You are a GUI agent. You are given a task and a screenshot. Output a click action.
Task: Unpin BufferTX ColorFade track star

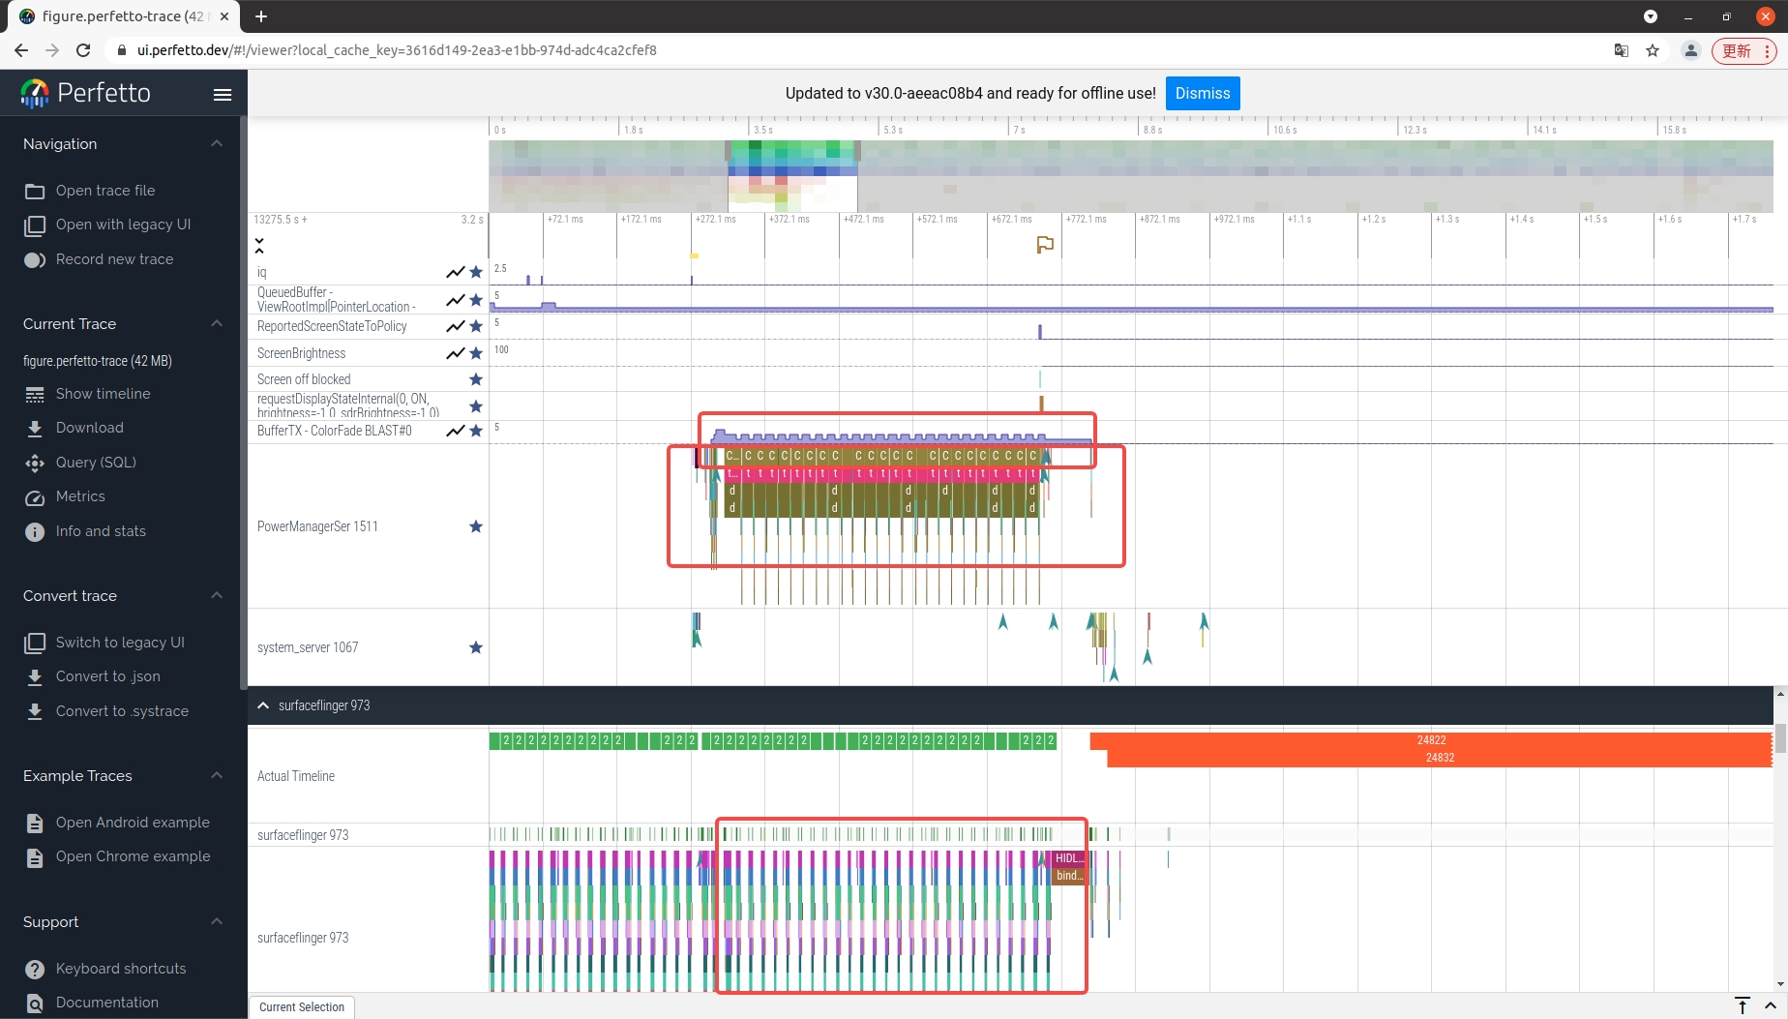point(476,431)
